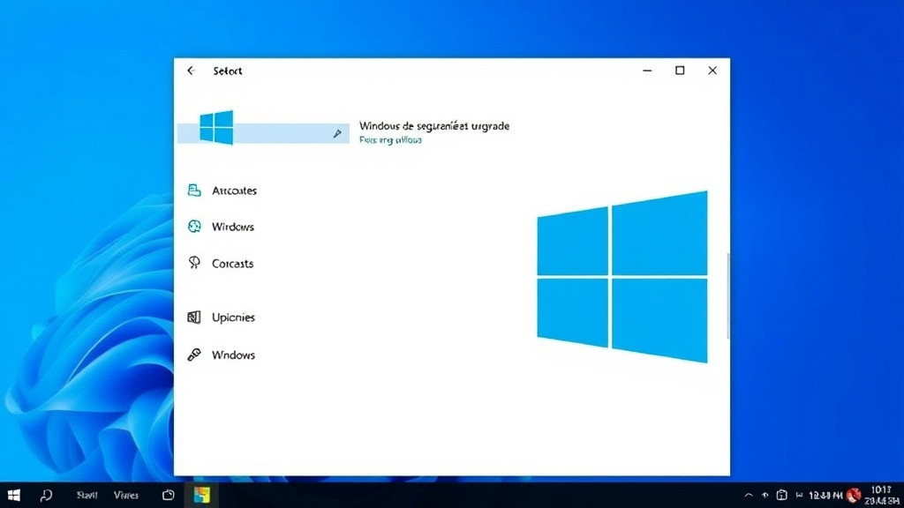Click the colorful app icon on the taskbar
The image size is (904, 508).
click(202, 495)
